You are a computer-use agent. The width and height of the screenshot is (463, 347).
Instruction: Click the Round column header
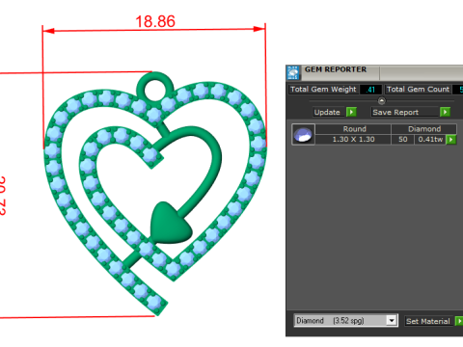(353, 129)
